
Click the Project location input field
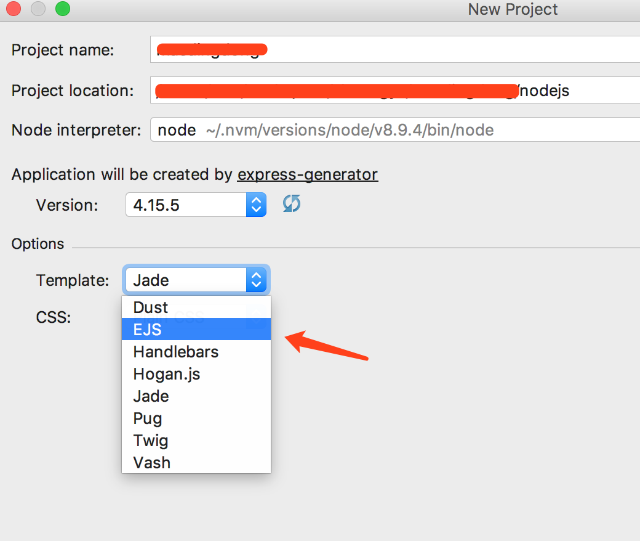[394, 90]
